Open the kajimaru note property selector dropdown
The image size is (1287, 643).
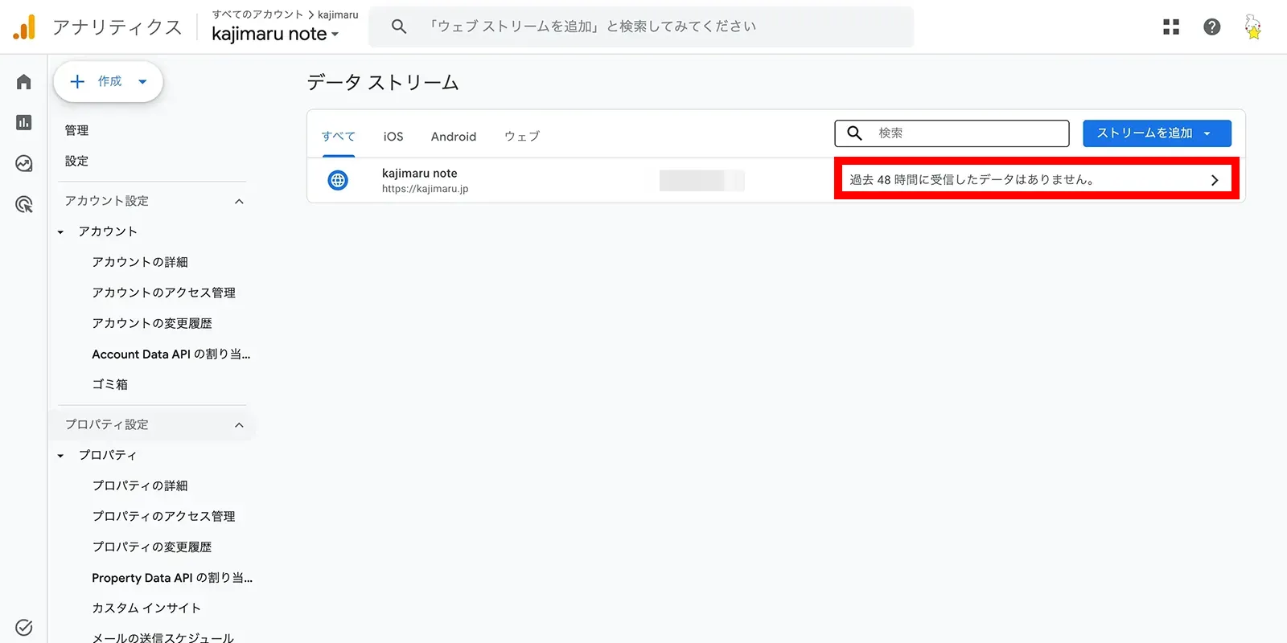tap(275, 34)
